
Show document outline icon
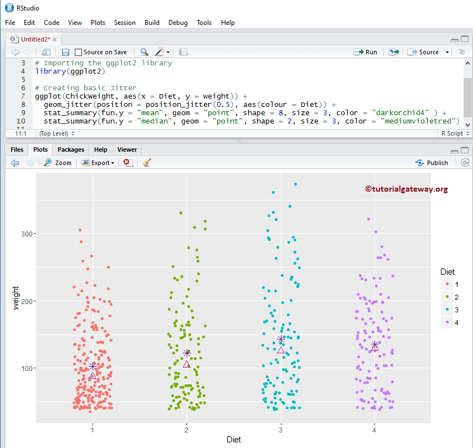[x=461, y=52]
